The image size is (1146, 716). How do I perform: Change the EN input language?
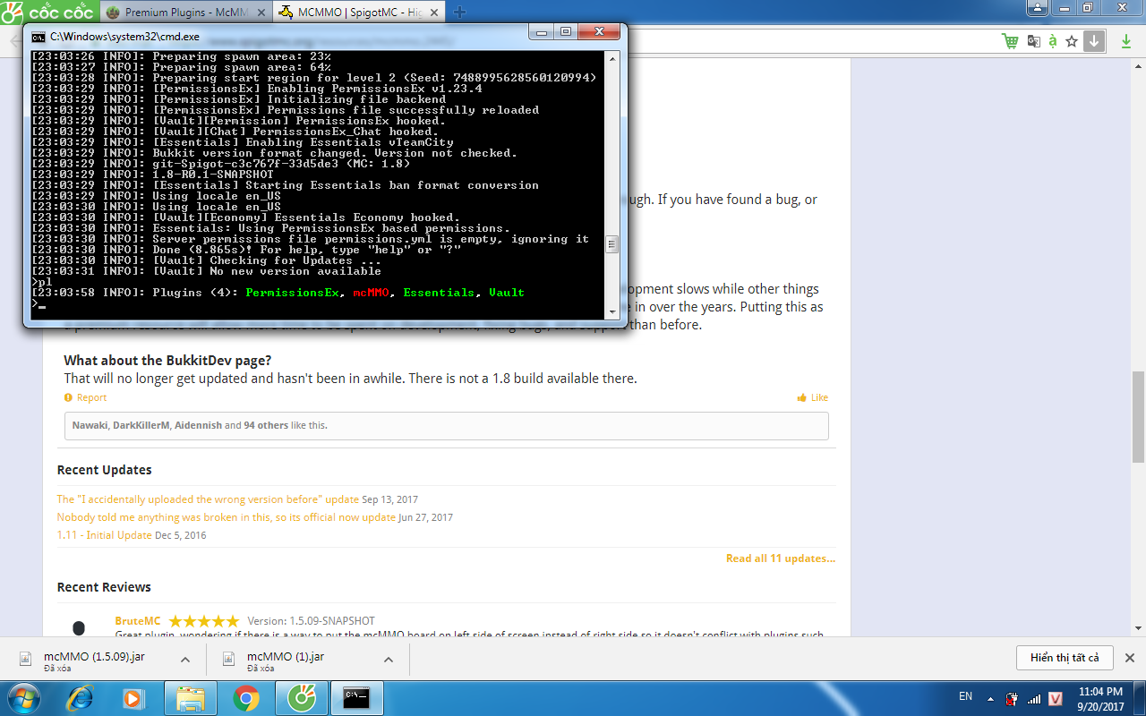tap(965, 696)
